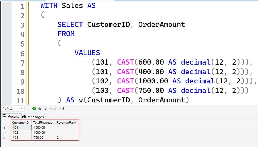Image resolution: width=258 pixels, height=147 pixels.
Task: Click the Sales CTE name on line 1
Action: [72, 6]
